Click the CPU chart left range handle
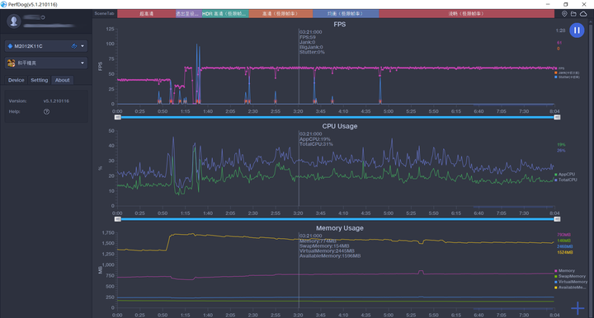 coord(117,219)
